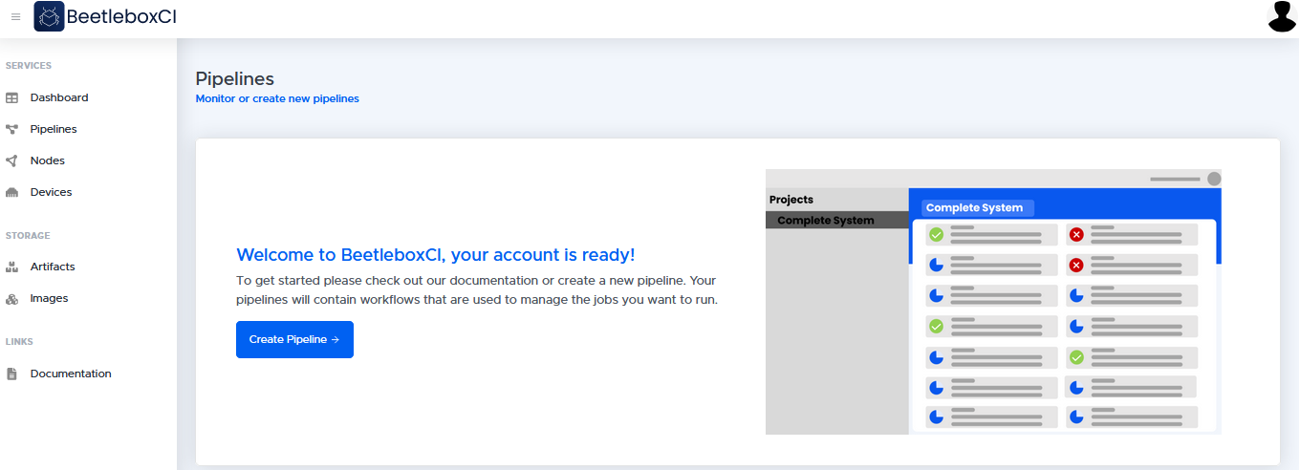Open the Nodes page
1300x470 pixels.
tap(48, 160)
